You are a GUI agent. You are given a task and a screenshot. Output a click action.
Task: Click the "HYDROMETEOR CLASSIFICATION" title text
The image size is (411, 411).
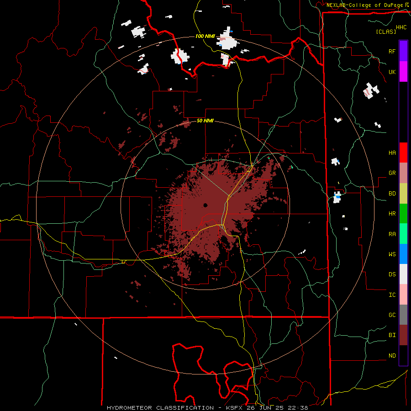coord(160,408)
